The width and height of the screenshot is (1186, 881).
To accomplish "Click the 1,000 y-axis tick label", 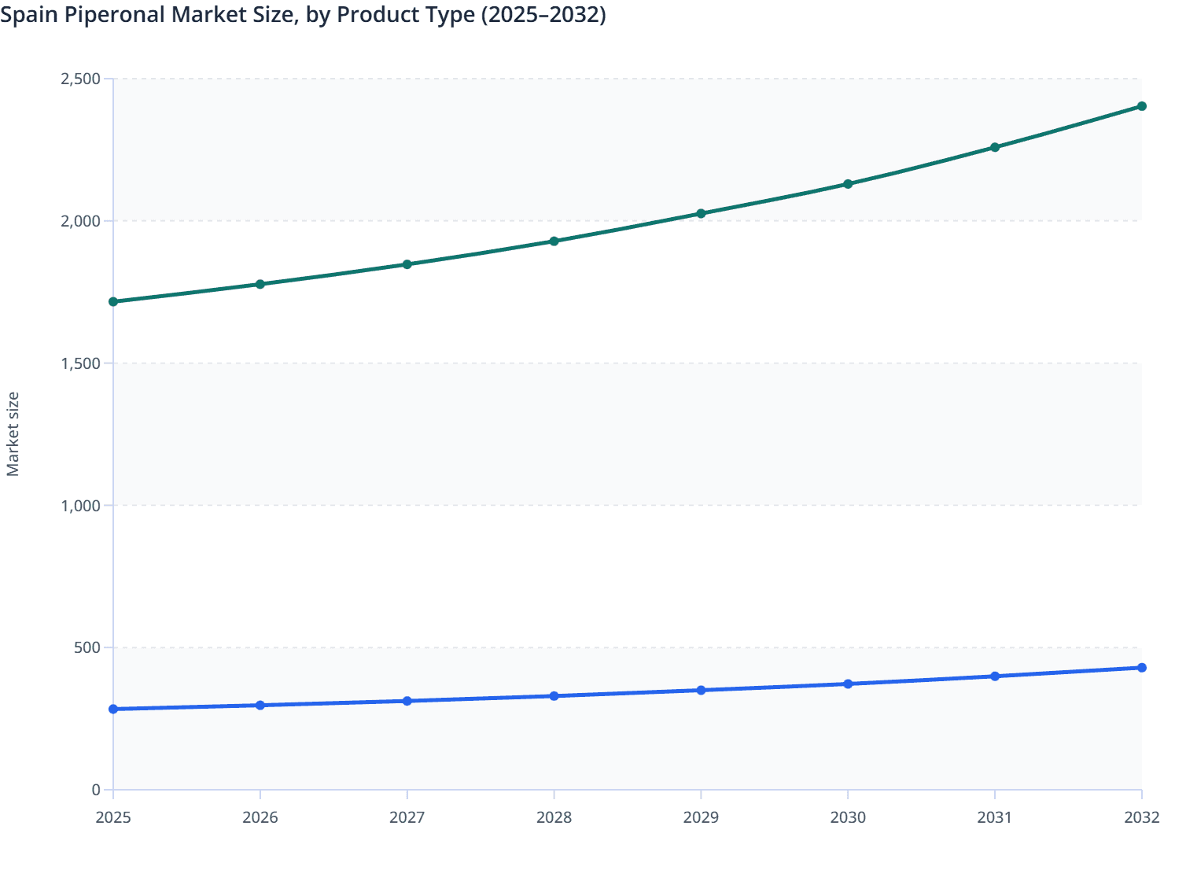I will (83, 505).
